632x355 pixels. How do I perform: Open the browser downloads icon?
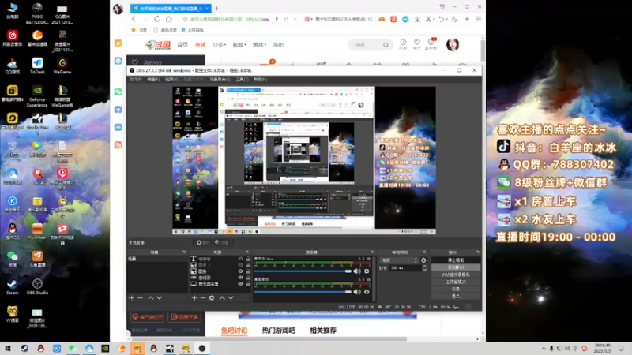pyautogui.click(x=417, y=19)
